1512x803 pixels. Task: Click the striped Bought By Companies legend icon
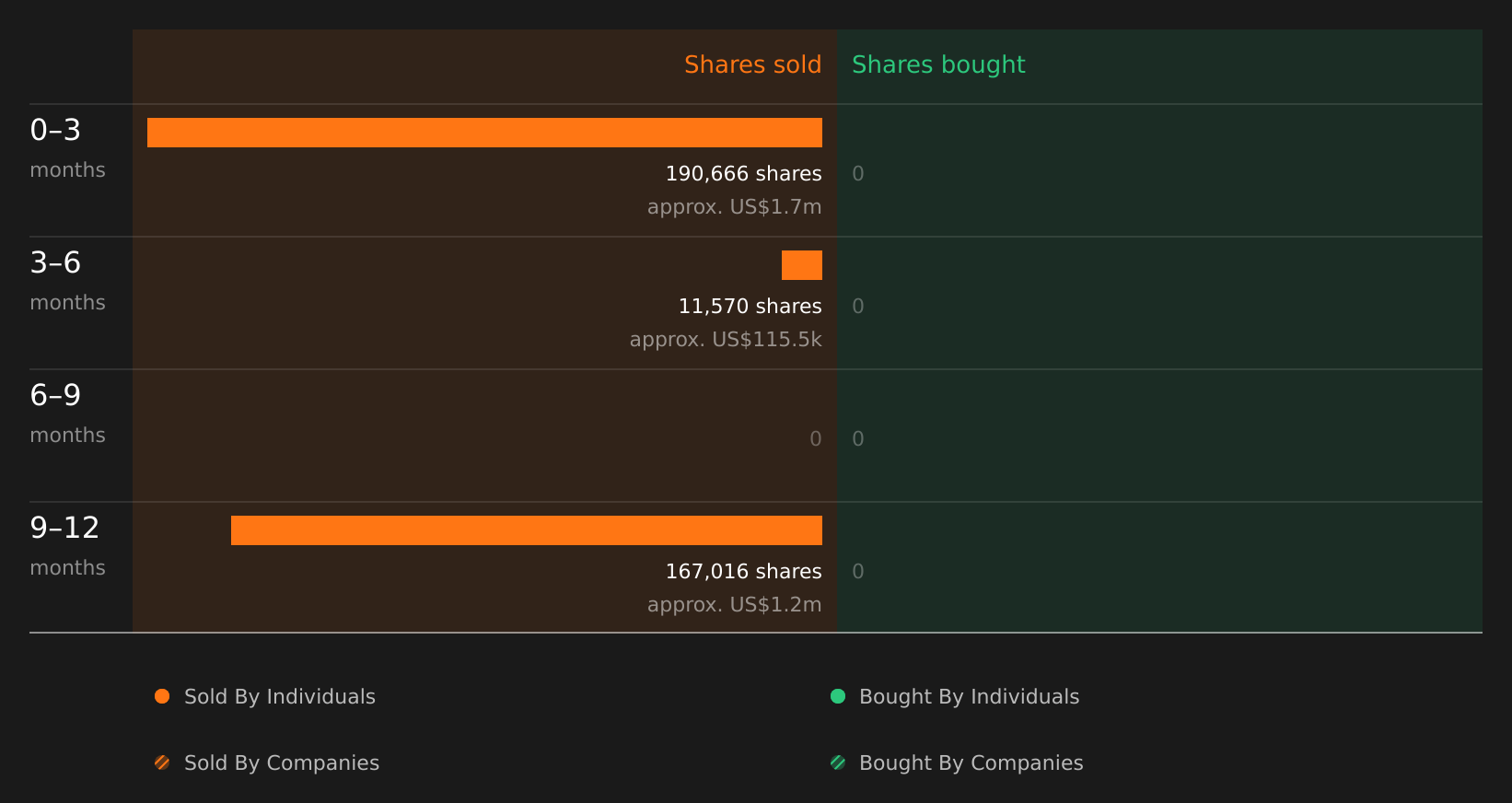838,762
